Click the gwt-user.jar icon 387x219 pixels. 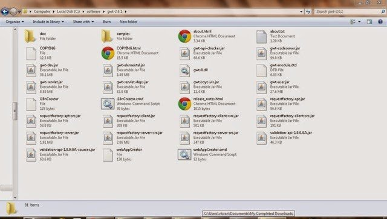(261, 87)
